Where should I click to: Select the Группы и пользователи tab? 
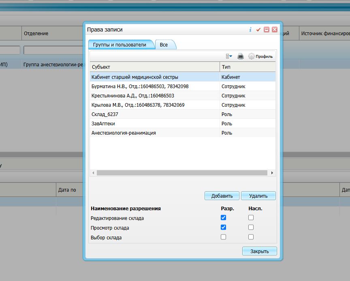point(120,45)
